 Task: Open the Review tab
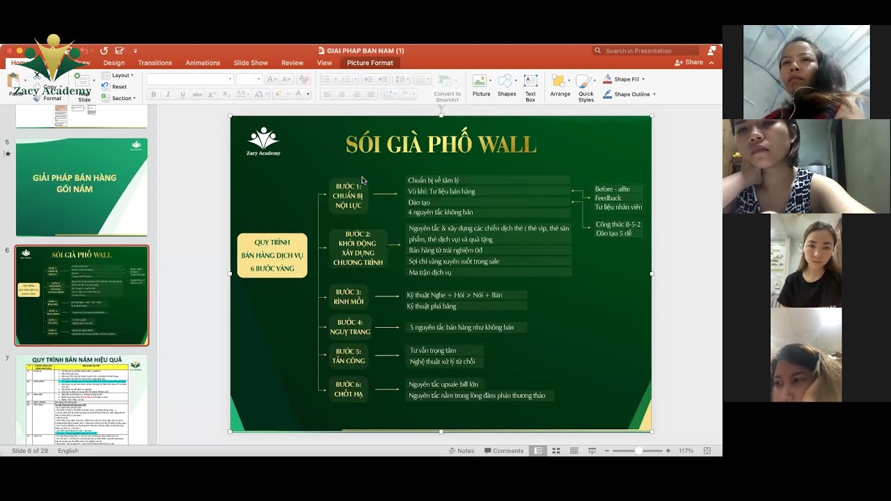292,63
